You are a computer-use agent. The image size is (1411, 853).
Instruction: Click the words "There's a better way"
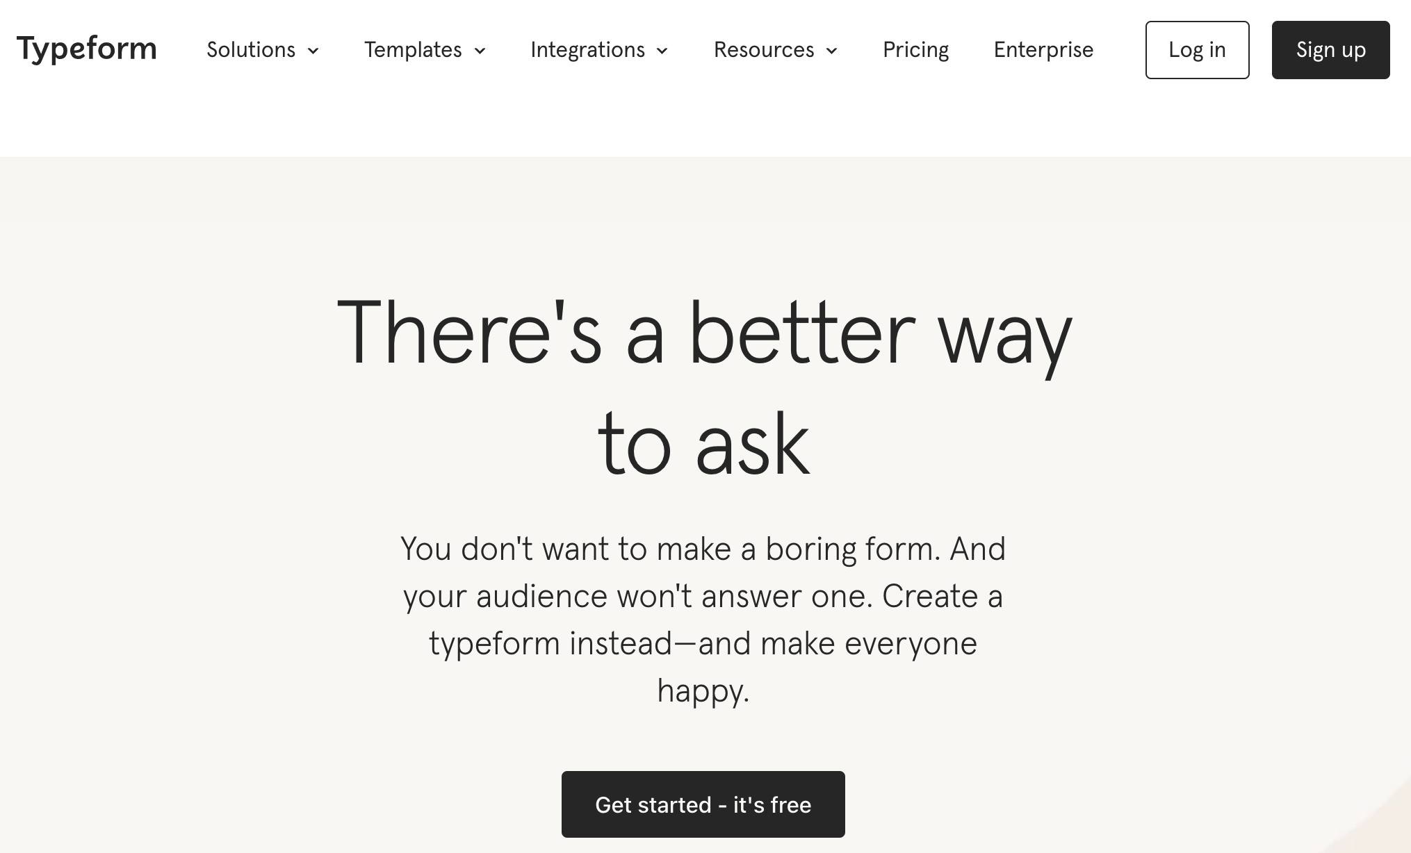click(x=703, y=332)
